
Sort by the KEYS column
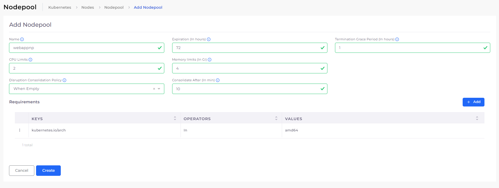tap(175, 118)
